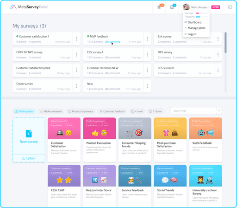Open the Net promoter Score template
237x208 pixels.
click(x=100, y=186)
